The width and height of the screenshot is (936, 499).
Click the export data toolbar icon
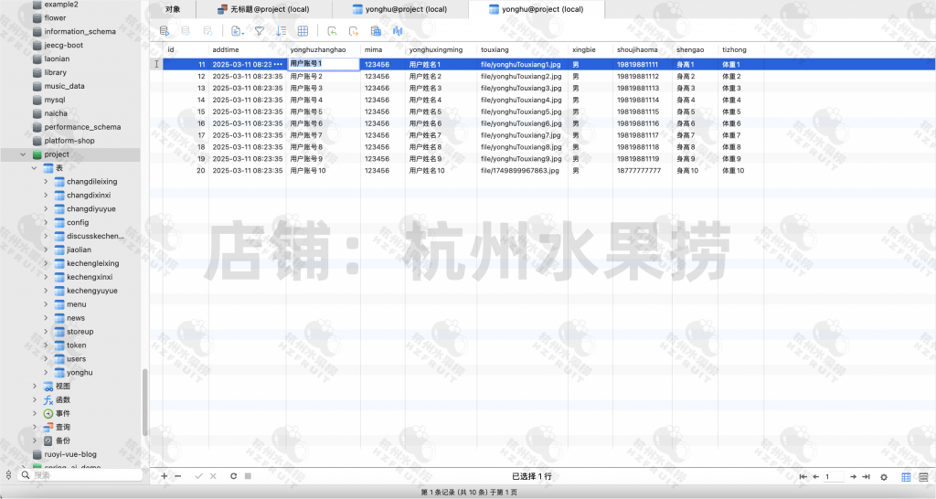click(354, 31)
